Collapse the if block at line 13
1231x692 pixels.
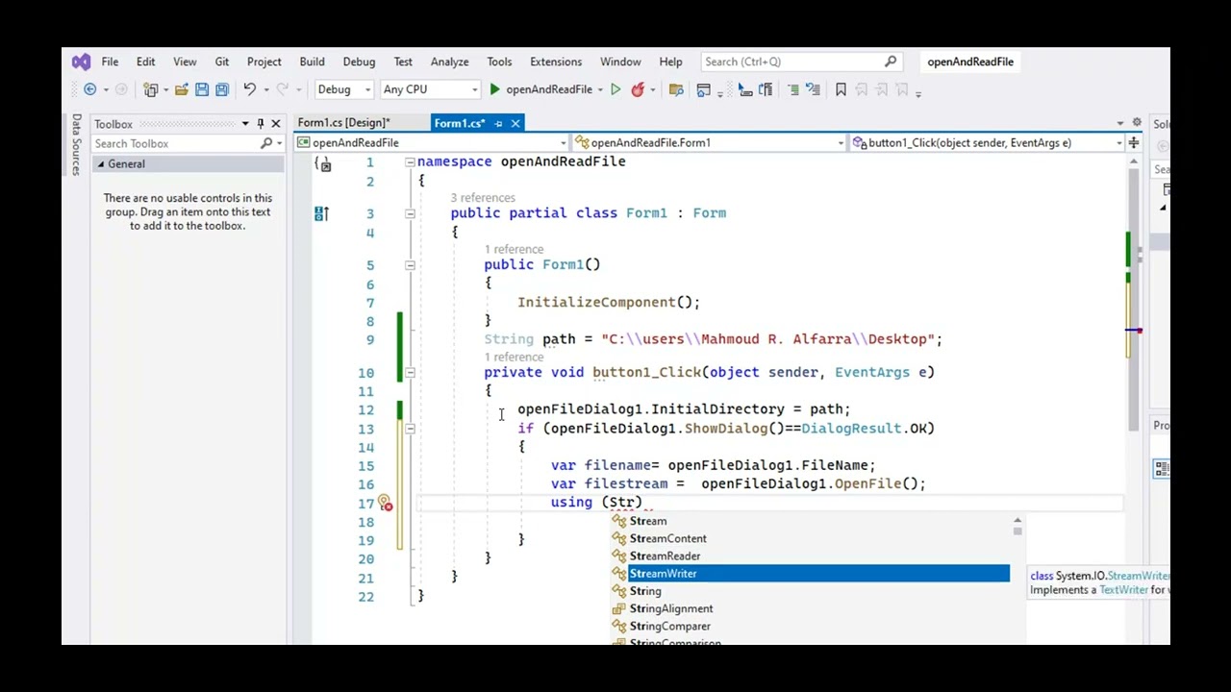click(x=410, y=429)
